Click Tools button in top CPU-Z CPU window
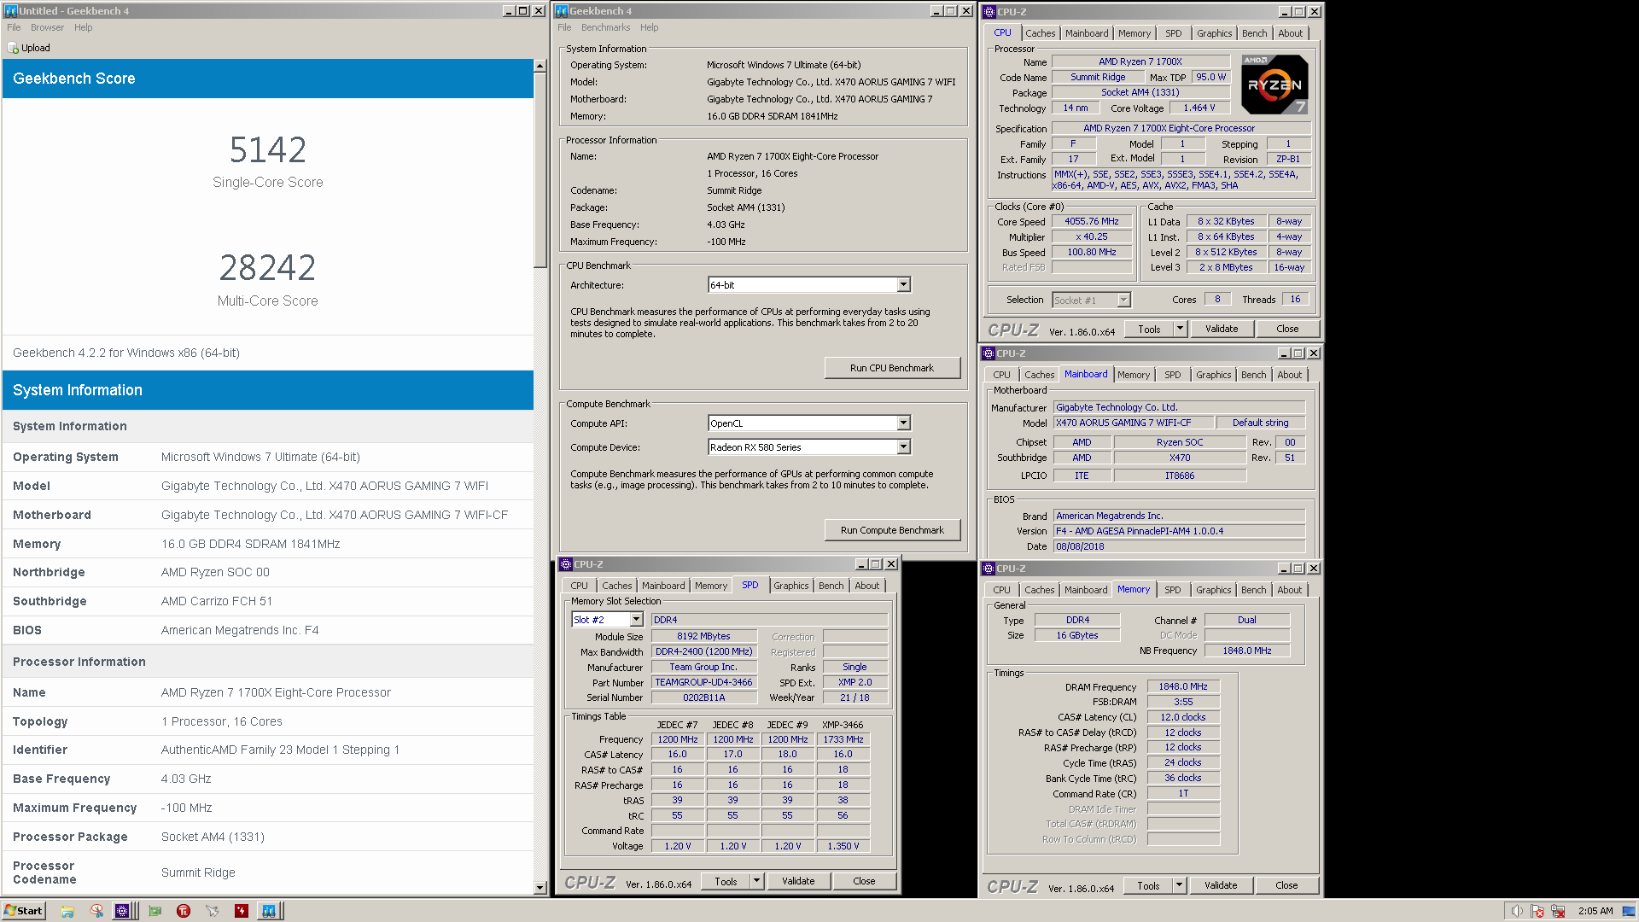Image resolution: width=1639 pixels, height=922 pixels. (1149, 329)
